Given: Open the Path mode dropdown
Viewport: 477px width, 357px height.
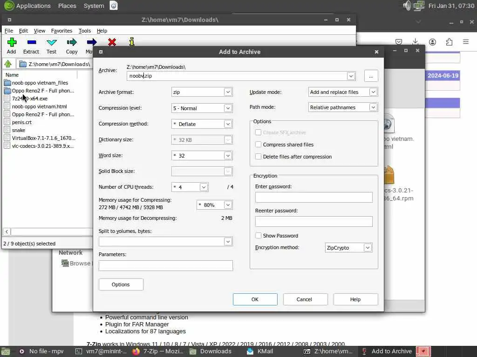Looking at the screenshot, I should [373, 107].
